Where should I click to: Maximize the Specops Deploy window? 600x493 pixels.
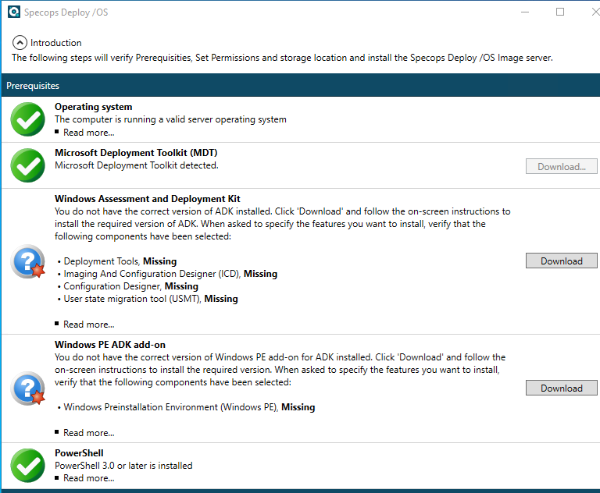click(560, 12)
